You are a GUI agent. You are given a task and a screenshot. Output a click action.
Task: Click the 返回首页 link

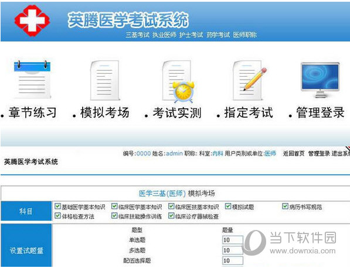click(x=294, y=153)
